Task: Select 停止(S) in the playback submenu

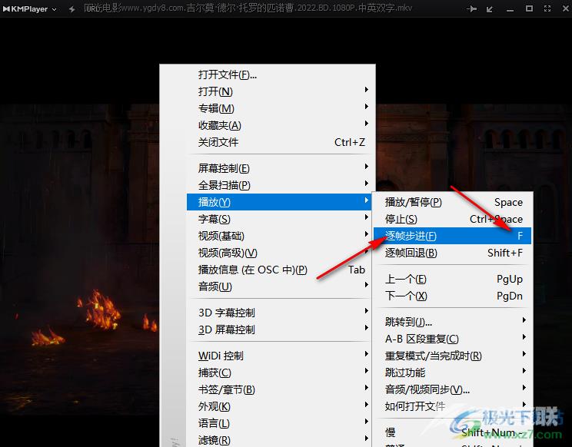Action: pos(452,219)
